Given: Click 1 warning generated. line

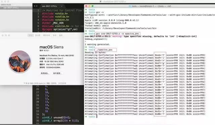Looking at the screenshot, I should (97, 44).
